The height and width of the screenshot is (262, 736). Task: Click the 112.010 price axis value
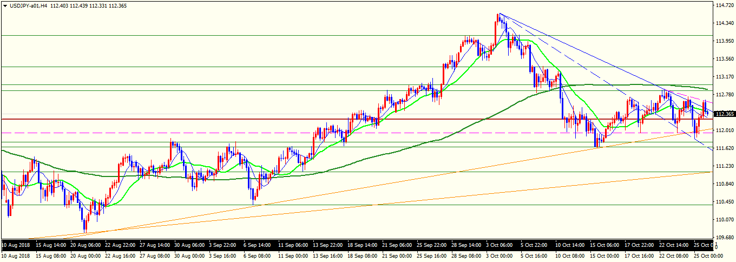(x=724, y=130)
